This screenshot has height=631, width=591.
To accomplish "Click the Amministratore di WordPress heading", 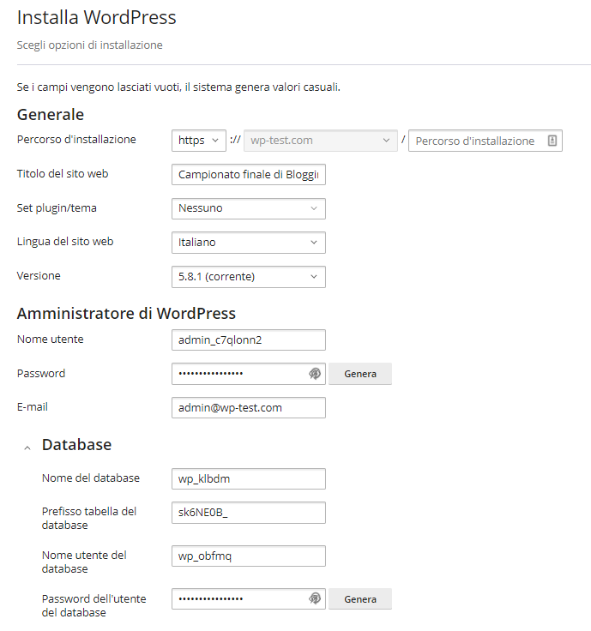I will coord(126,314).
